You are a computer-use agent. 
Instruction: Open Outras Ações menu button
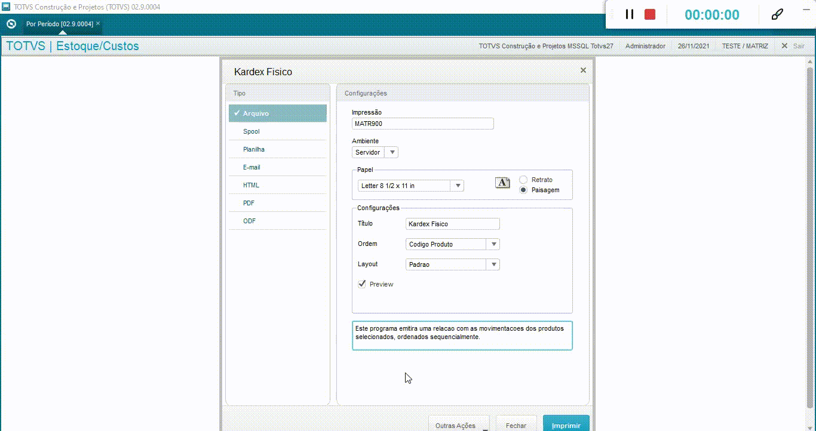(459, 424)
